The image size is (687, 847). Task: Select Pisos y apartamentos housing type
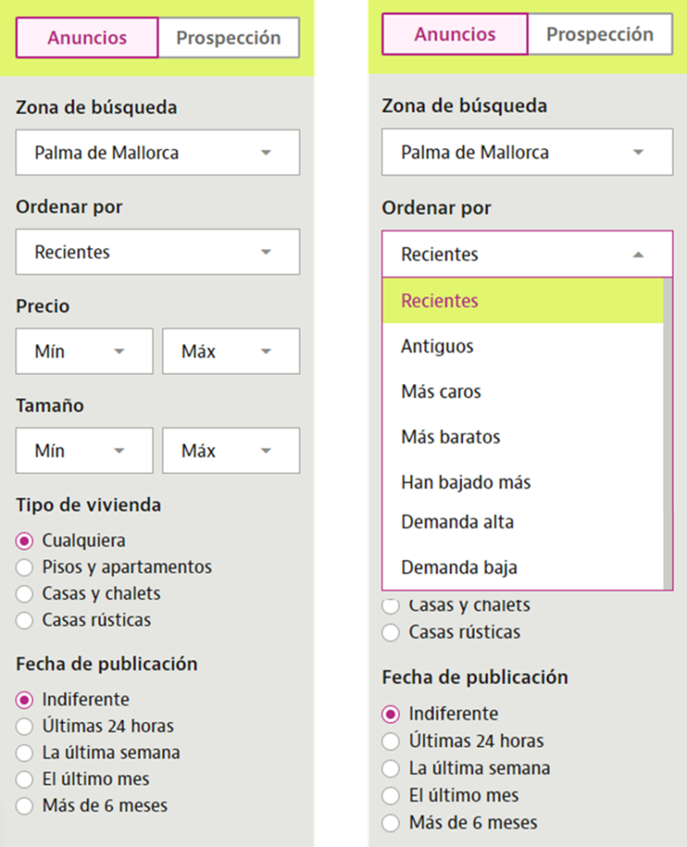pos(24,567)
